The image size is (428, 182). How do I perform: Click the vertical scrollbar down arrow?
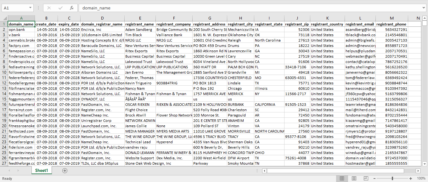click(x=425, y=163)
